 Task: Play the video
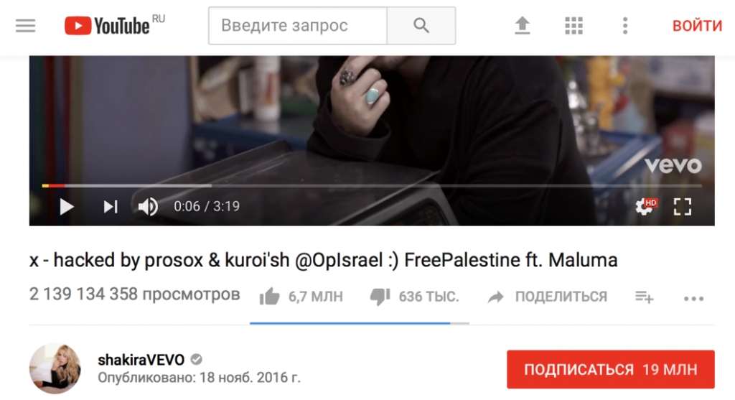(67, 206)
